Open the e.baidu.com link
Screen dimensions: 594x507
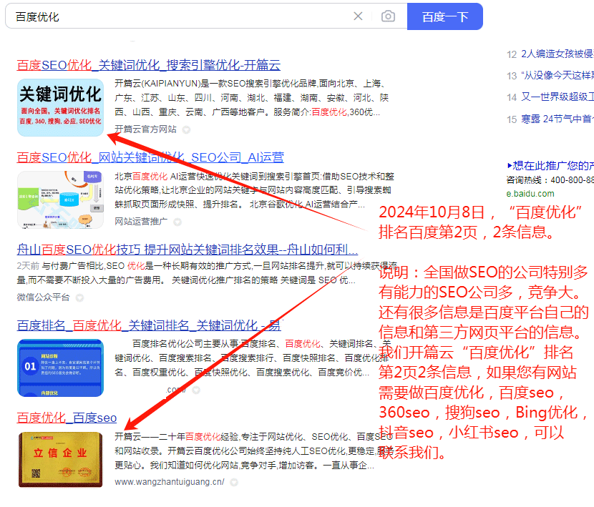tap(530, 194)
